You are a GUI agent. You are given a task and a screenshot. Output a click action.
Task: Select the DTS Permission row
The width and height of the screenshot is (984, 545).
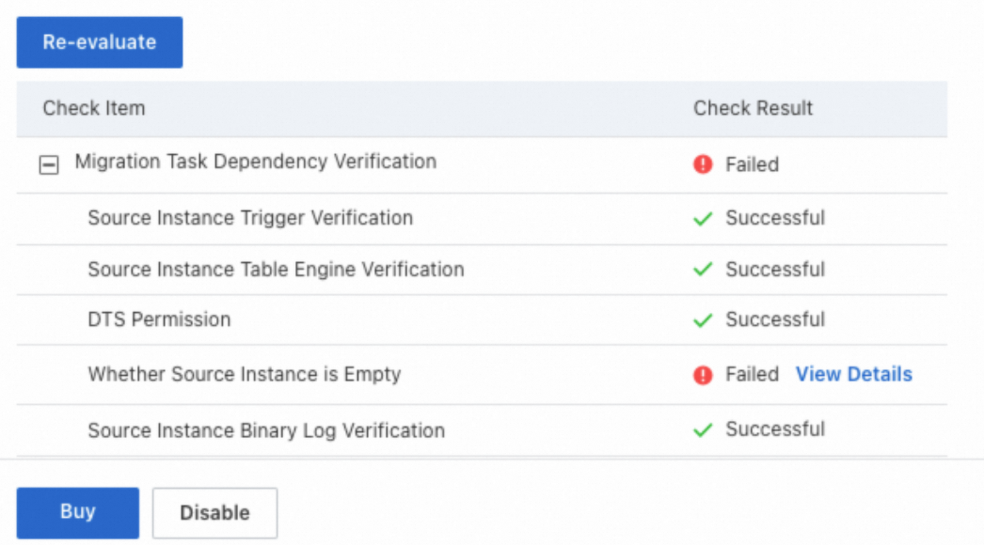pos(159,319)
